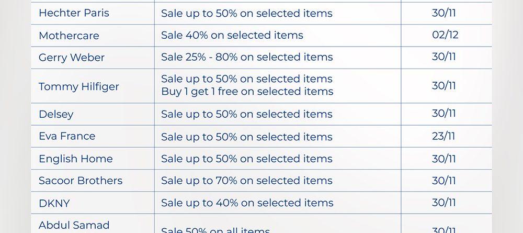Select the Sacoor Brothers brand cell
The height and width of the screenshot is (233, 523).
pyautogui.click(x=81, y=181)
